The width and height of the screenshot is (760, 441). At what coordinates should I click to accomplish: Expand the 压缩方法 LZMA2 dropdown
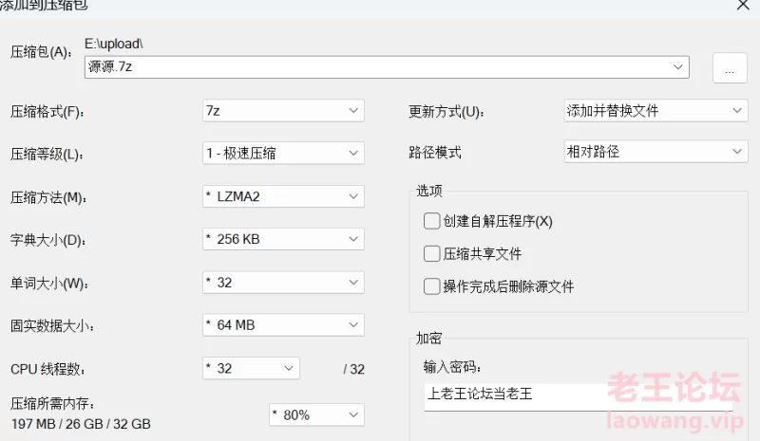pos(283,196)
